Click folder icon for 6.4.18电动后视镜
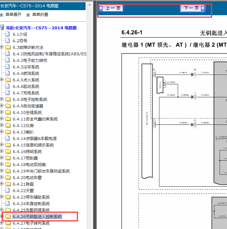 pyautogui.click(x=8, y=165)
